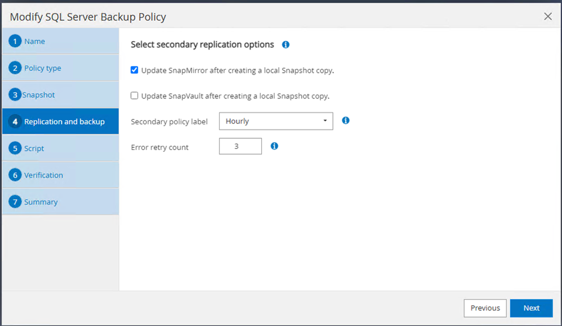Switch to the Verification step

(x=43, y=175)
